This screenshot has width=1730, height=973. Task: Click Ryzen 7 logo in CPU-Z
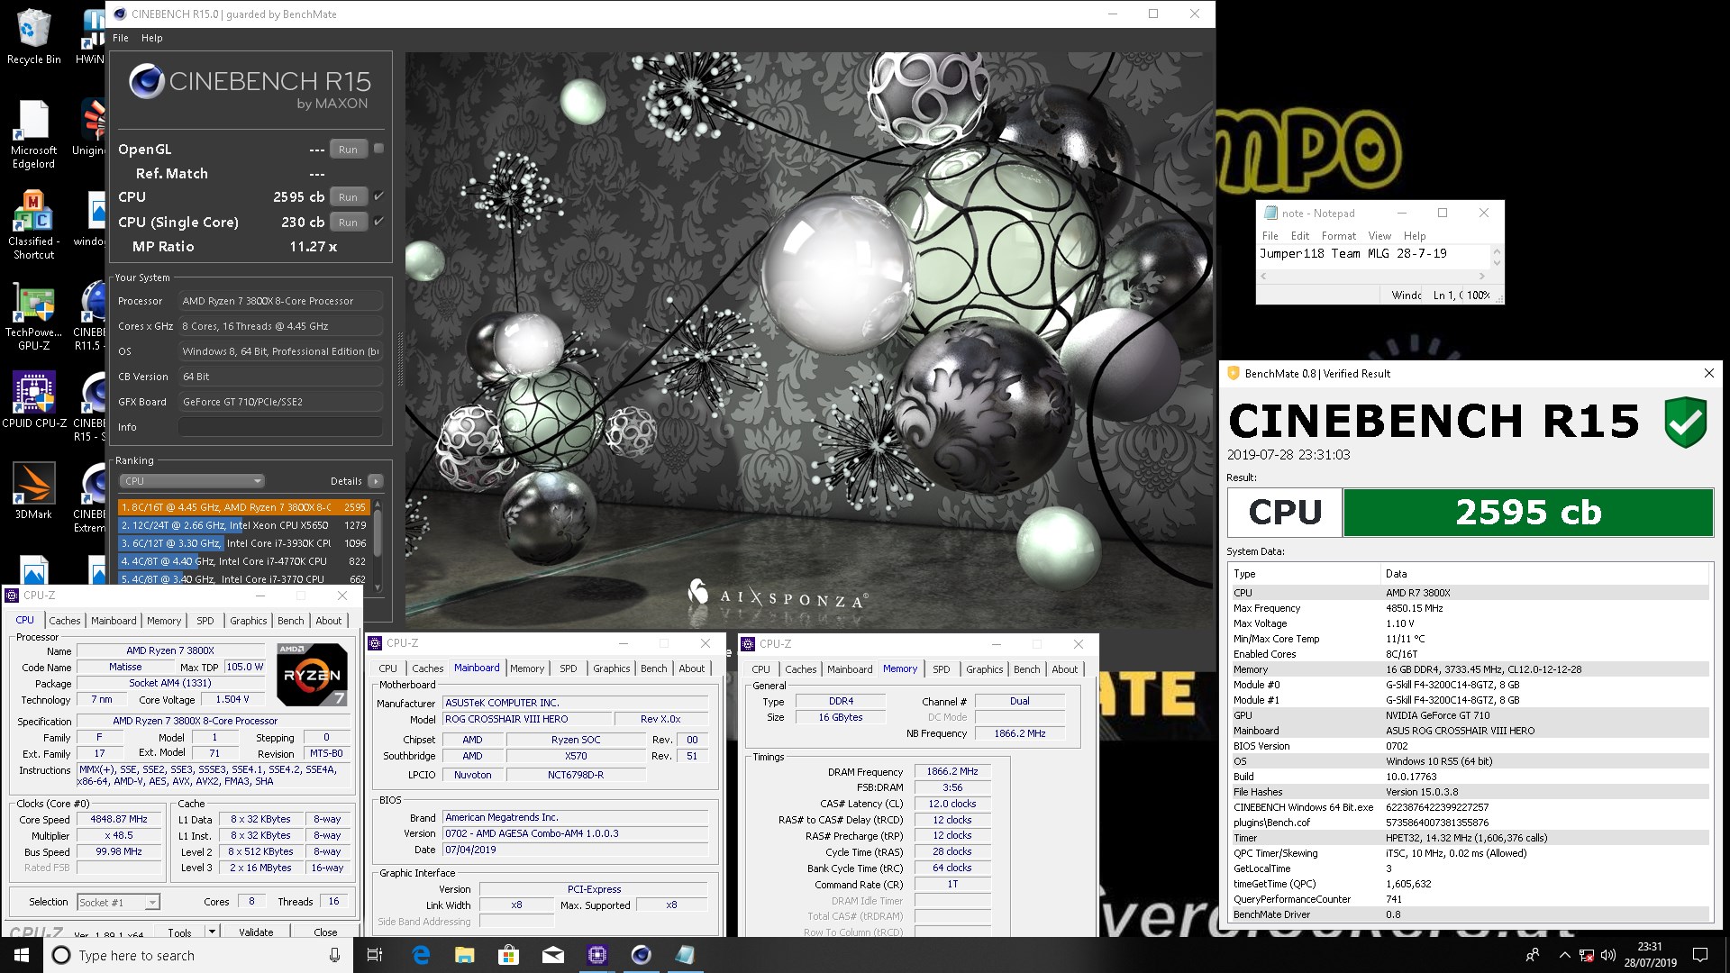(311, 674)
